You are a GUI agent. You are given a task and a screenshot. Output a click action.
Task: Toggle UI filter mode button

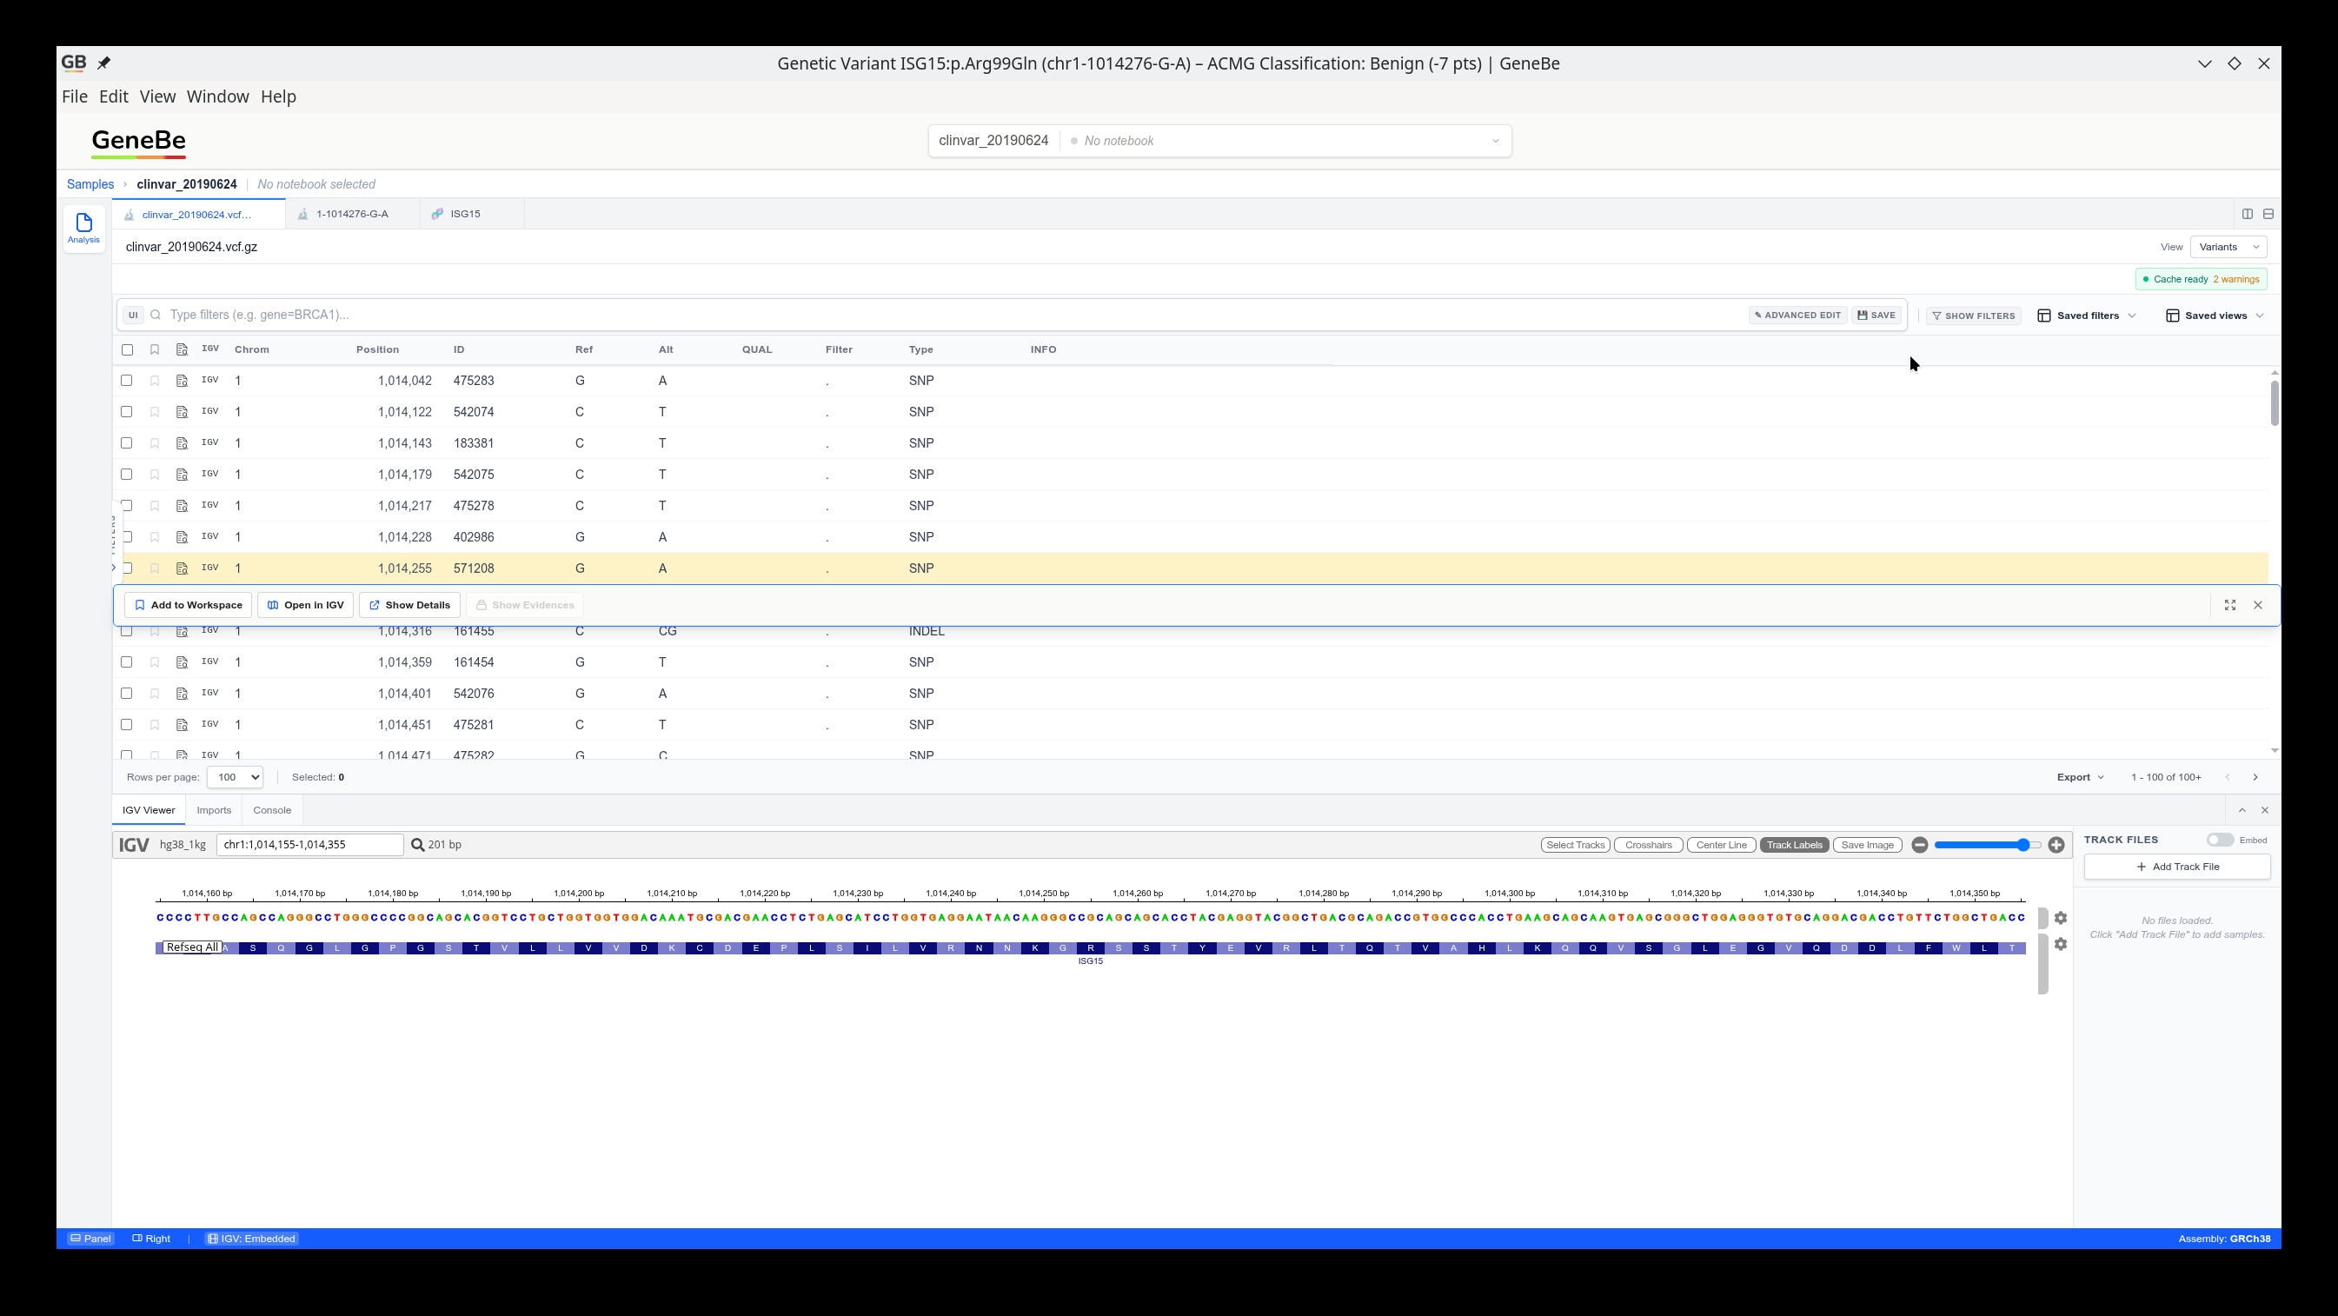pyautogui.click(x=134, y=315)
